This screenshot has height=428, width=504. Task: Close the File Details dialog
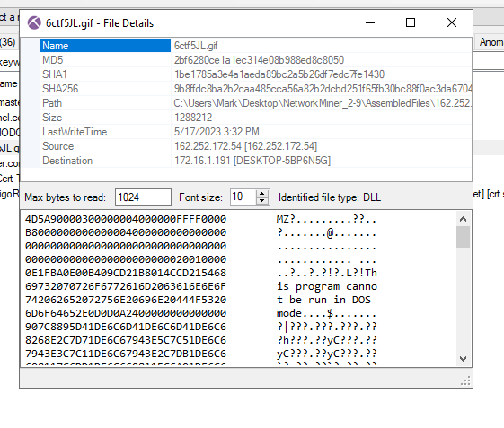tap(452, 22)
